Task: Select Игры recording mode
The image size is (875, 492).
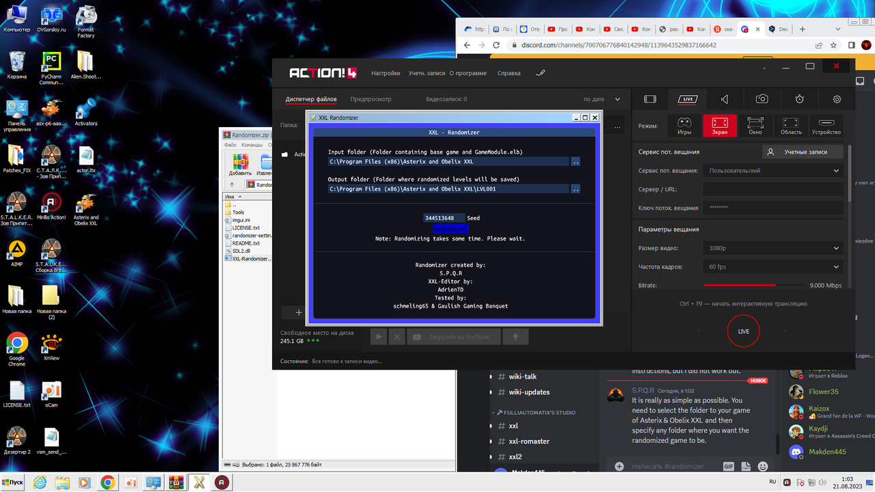Action: tap(684, 126)
